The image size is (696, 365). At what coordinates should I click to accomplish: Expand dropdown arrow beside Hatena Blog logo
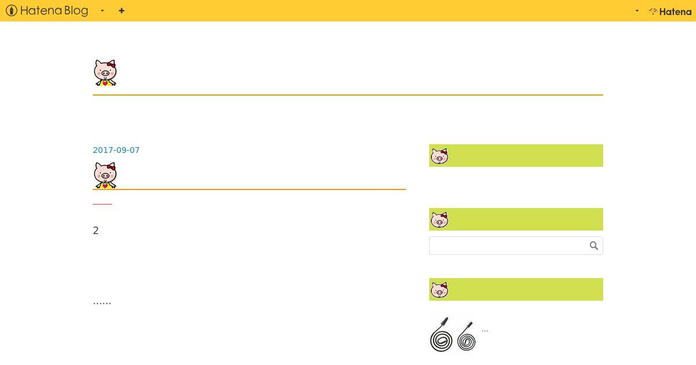(x=103, y=10)
